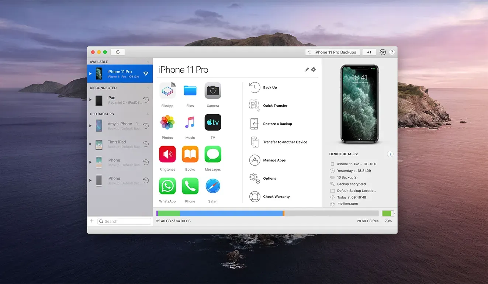Open device settings gear icon
This screenshot has width=488, height=284.
314,69
